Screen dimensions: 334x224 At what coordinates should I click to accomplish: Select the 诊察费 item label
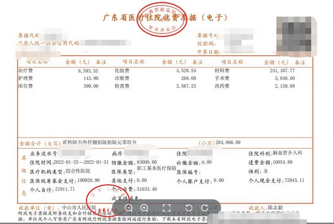click(122, 78)
